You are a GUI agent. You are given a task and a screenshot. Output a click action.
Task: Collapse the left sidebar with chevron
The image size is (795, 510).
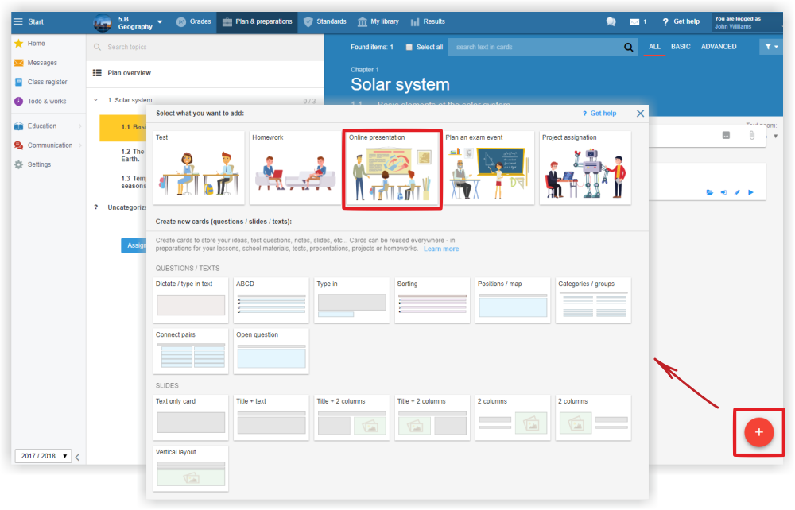click(x=78, y=457)
